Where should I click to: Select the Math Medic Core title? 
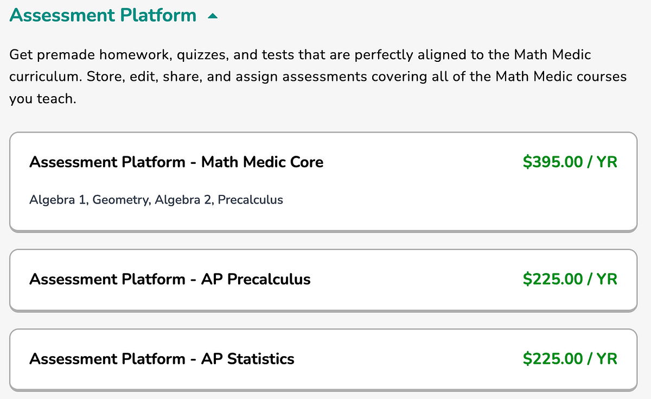(x=176, y=162)
